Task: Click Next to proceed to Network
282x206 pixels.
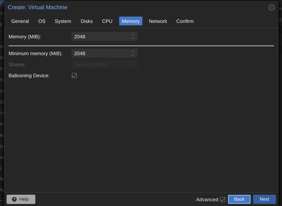Action: pyautogui.click(x=264, y=199)
